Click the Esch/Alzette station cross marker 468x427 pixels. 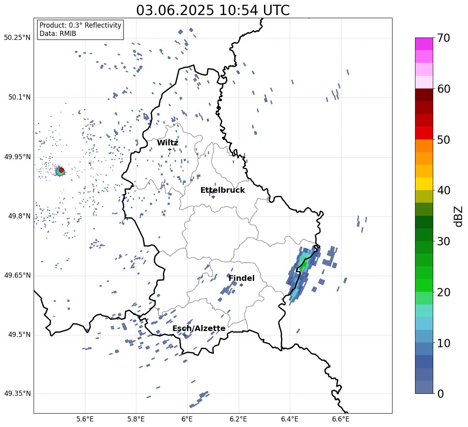pyautogui.click(x=185, y=335)
